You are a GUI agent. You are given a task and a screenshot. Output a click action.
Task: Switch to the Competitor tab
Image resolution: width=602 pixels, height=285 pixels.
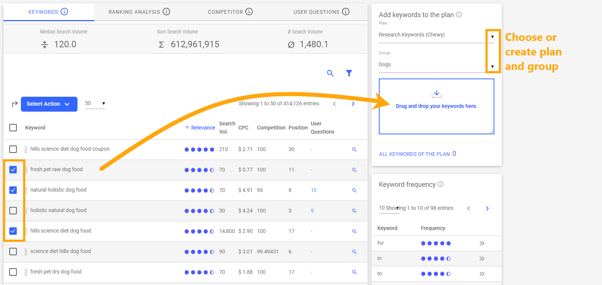(x=230, y=12)
